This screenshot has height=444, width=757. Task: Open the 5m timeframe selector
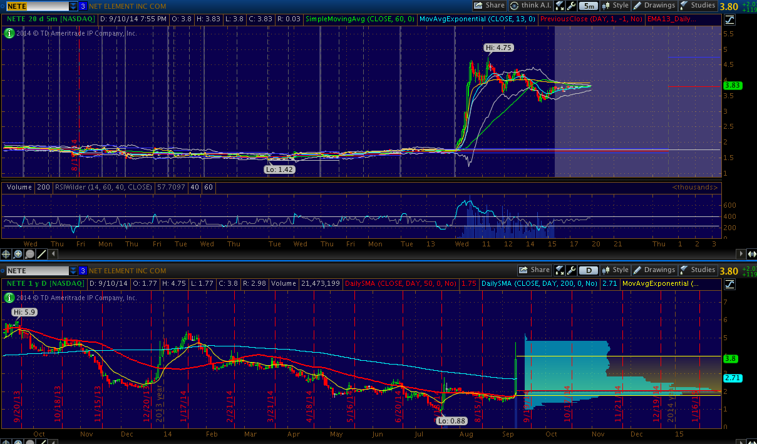coord(587,6)
